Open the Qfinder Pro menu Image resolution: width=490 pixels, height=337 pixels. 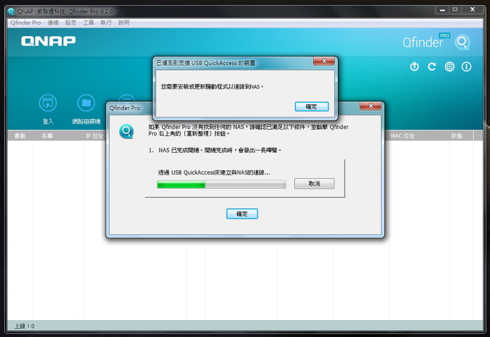click(26, 22)
